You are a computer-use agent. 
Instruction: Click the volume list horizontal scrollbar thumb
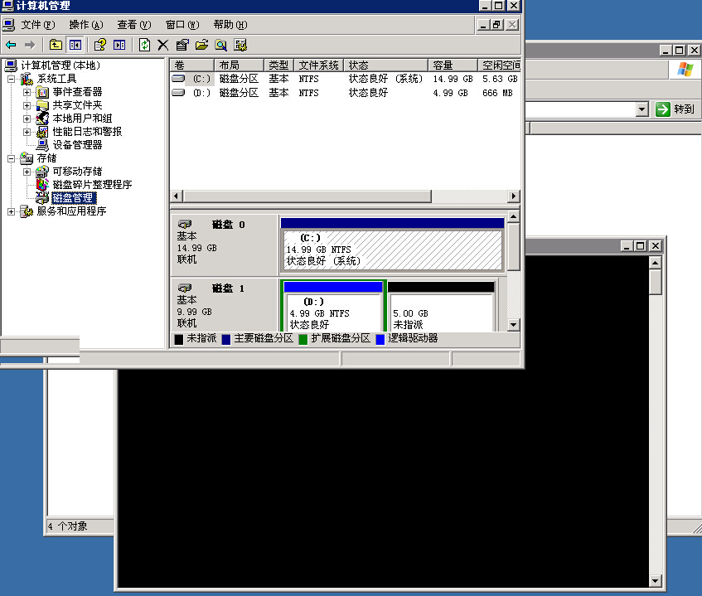pyautogui.click(x=307, y=196)
